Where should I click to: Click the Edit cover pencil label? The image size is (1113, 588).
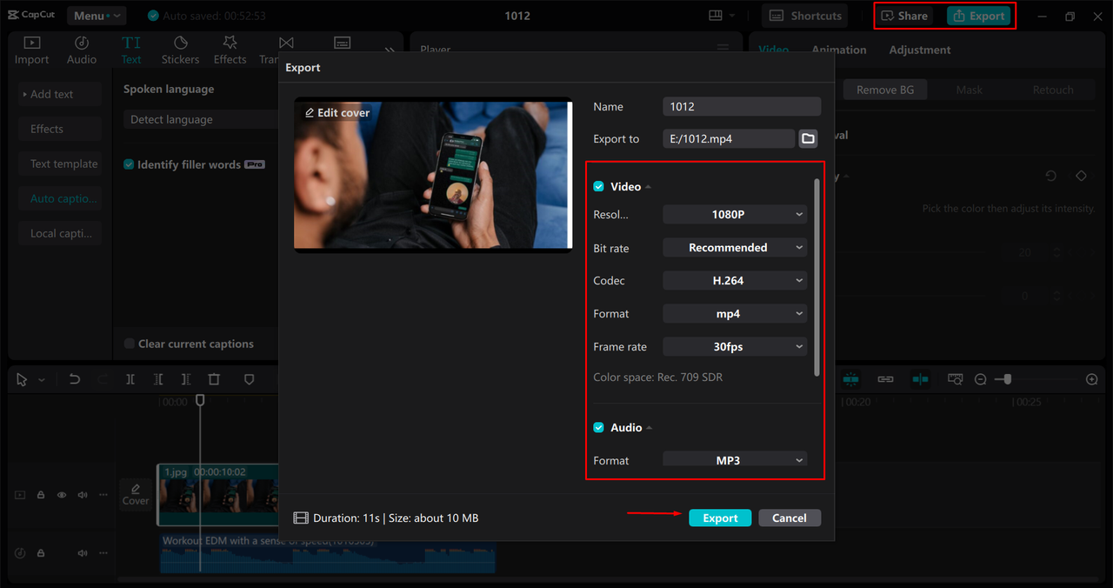337,113
